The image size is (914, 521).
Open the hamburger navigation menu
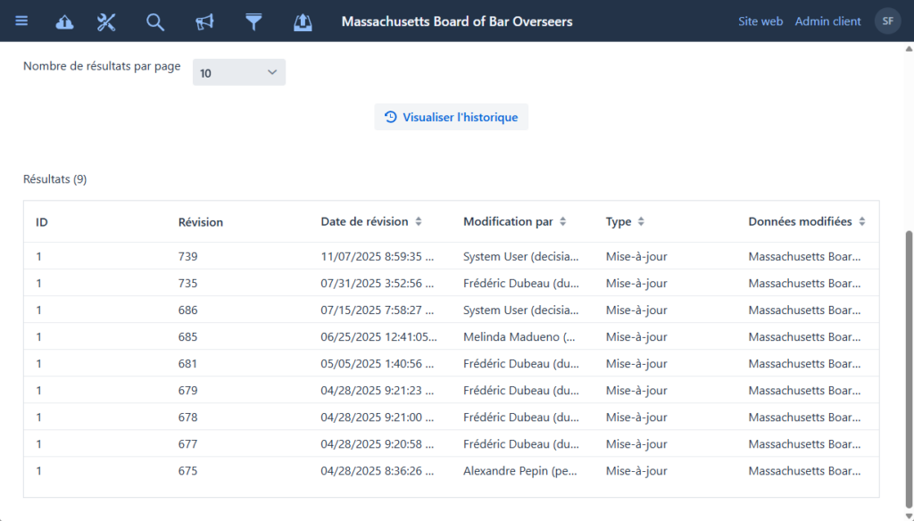coord(21,21)
